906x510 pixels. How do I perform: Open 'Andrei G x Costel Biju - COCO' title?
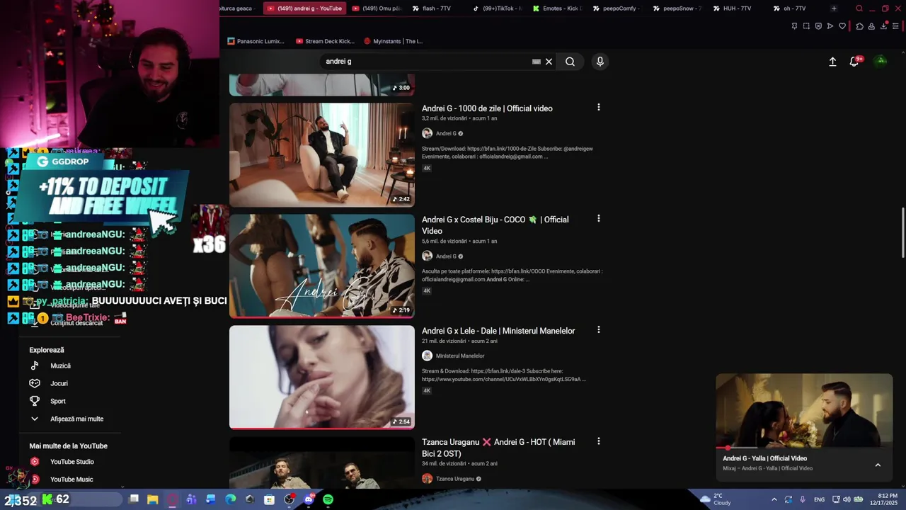[495, 225]
